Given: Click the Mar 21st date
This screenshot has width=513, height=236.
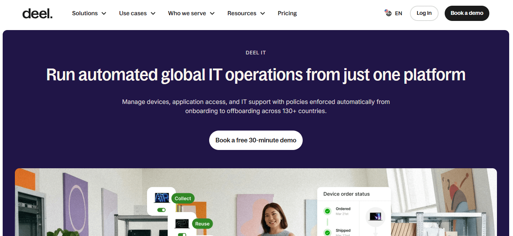Looking at the screenshot, I should 342,214.
